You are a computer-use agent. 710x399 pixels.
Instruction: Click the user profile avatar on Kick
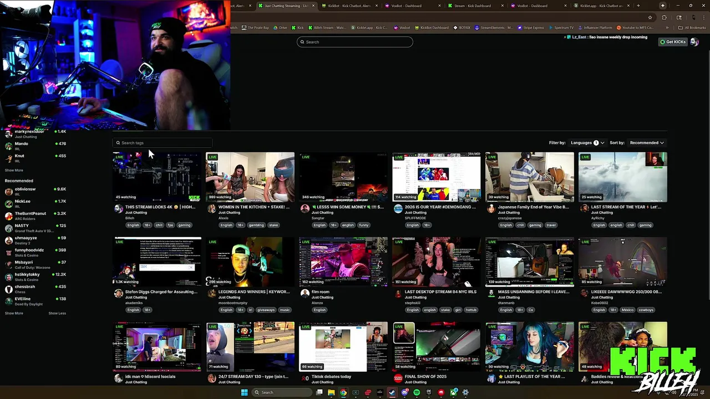694,42
